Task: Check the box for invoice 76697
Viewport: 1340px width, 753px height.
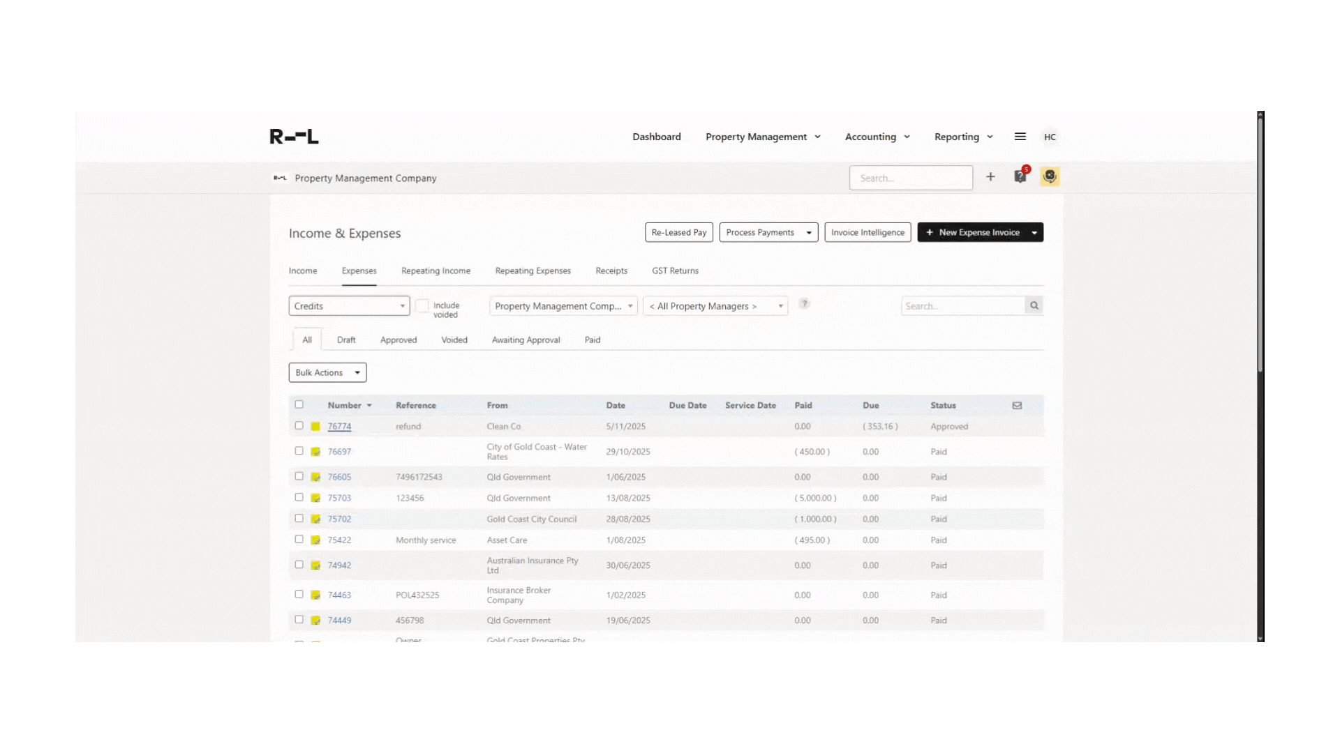Action: 299,451
